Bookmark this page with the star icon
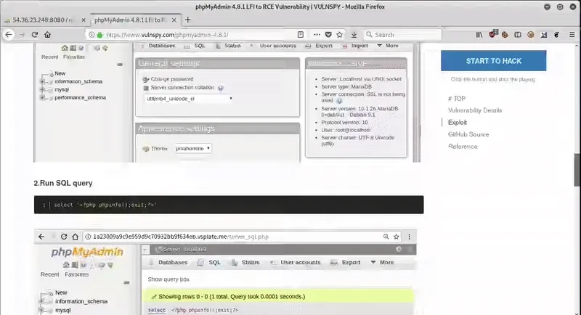 click(x=341, y=34)
